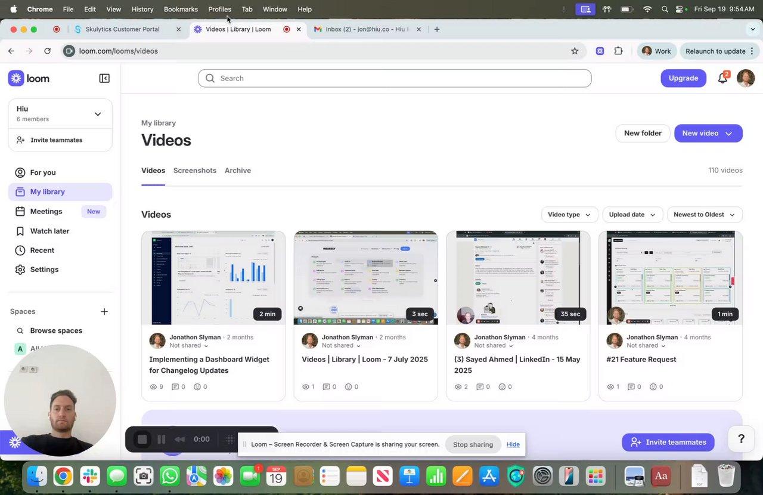Open #21 Feature Request video thumbnail
The image size is (763, 495).
click(671, 278)
